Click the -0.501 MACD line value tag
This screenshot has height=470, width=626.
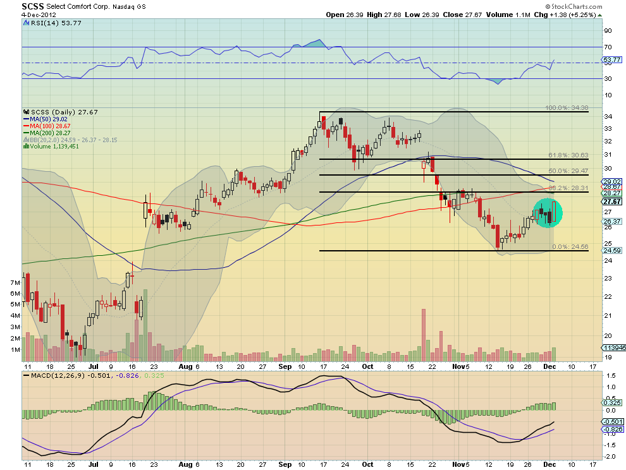click(613, 422)
